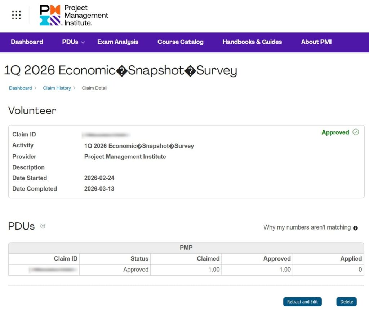Image resolution: width=369 pixels, height=310 pixels.
Task: Click Why my numbers aren't matching text
Action: tap(307, 227)
